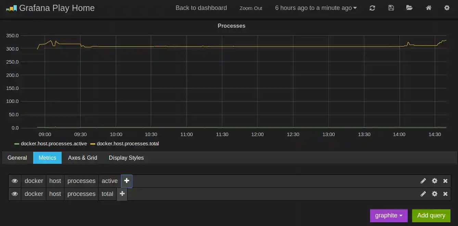This screenshot has width=458, height=226.
Task: Open the Display Styles tab
Action: click(126, 158)
